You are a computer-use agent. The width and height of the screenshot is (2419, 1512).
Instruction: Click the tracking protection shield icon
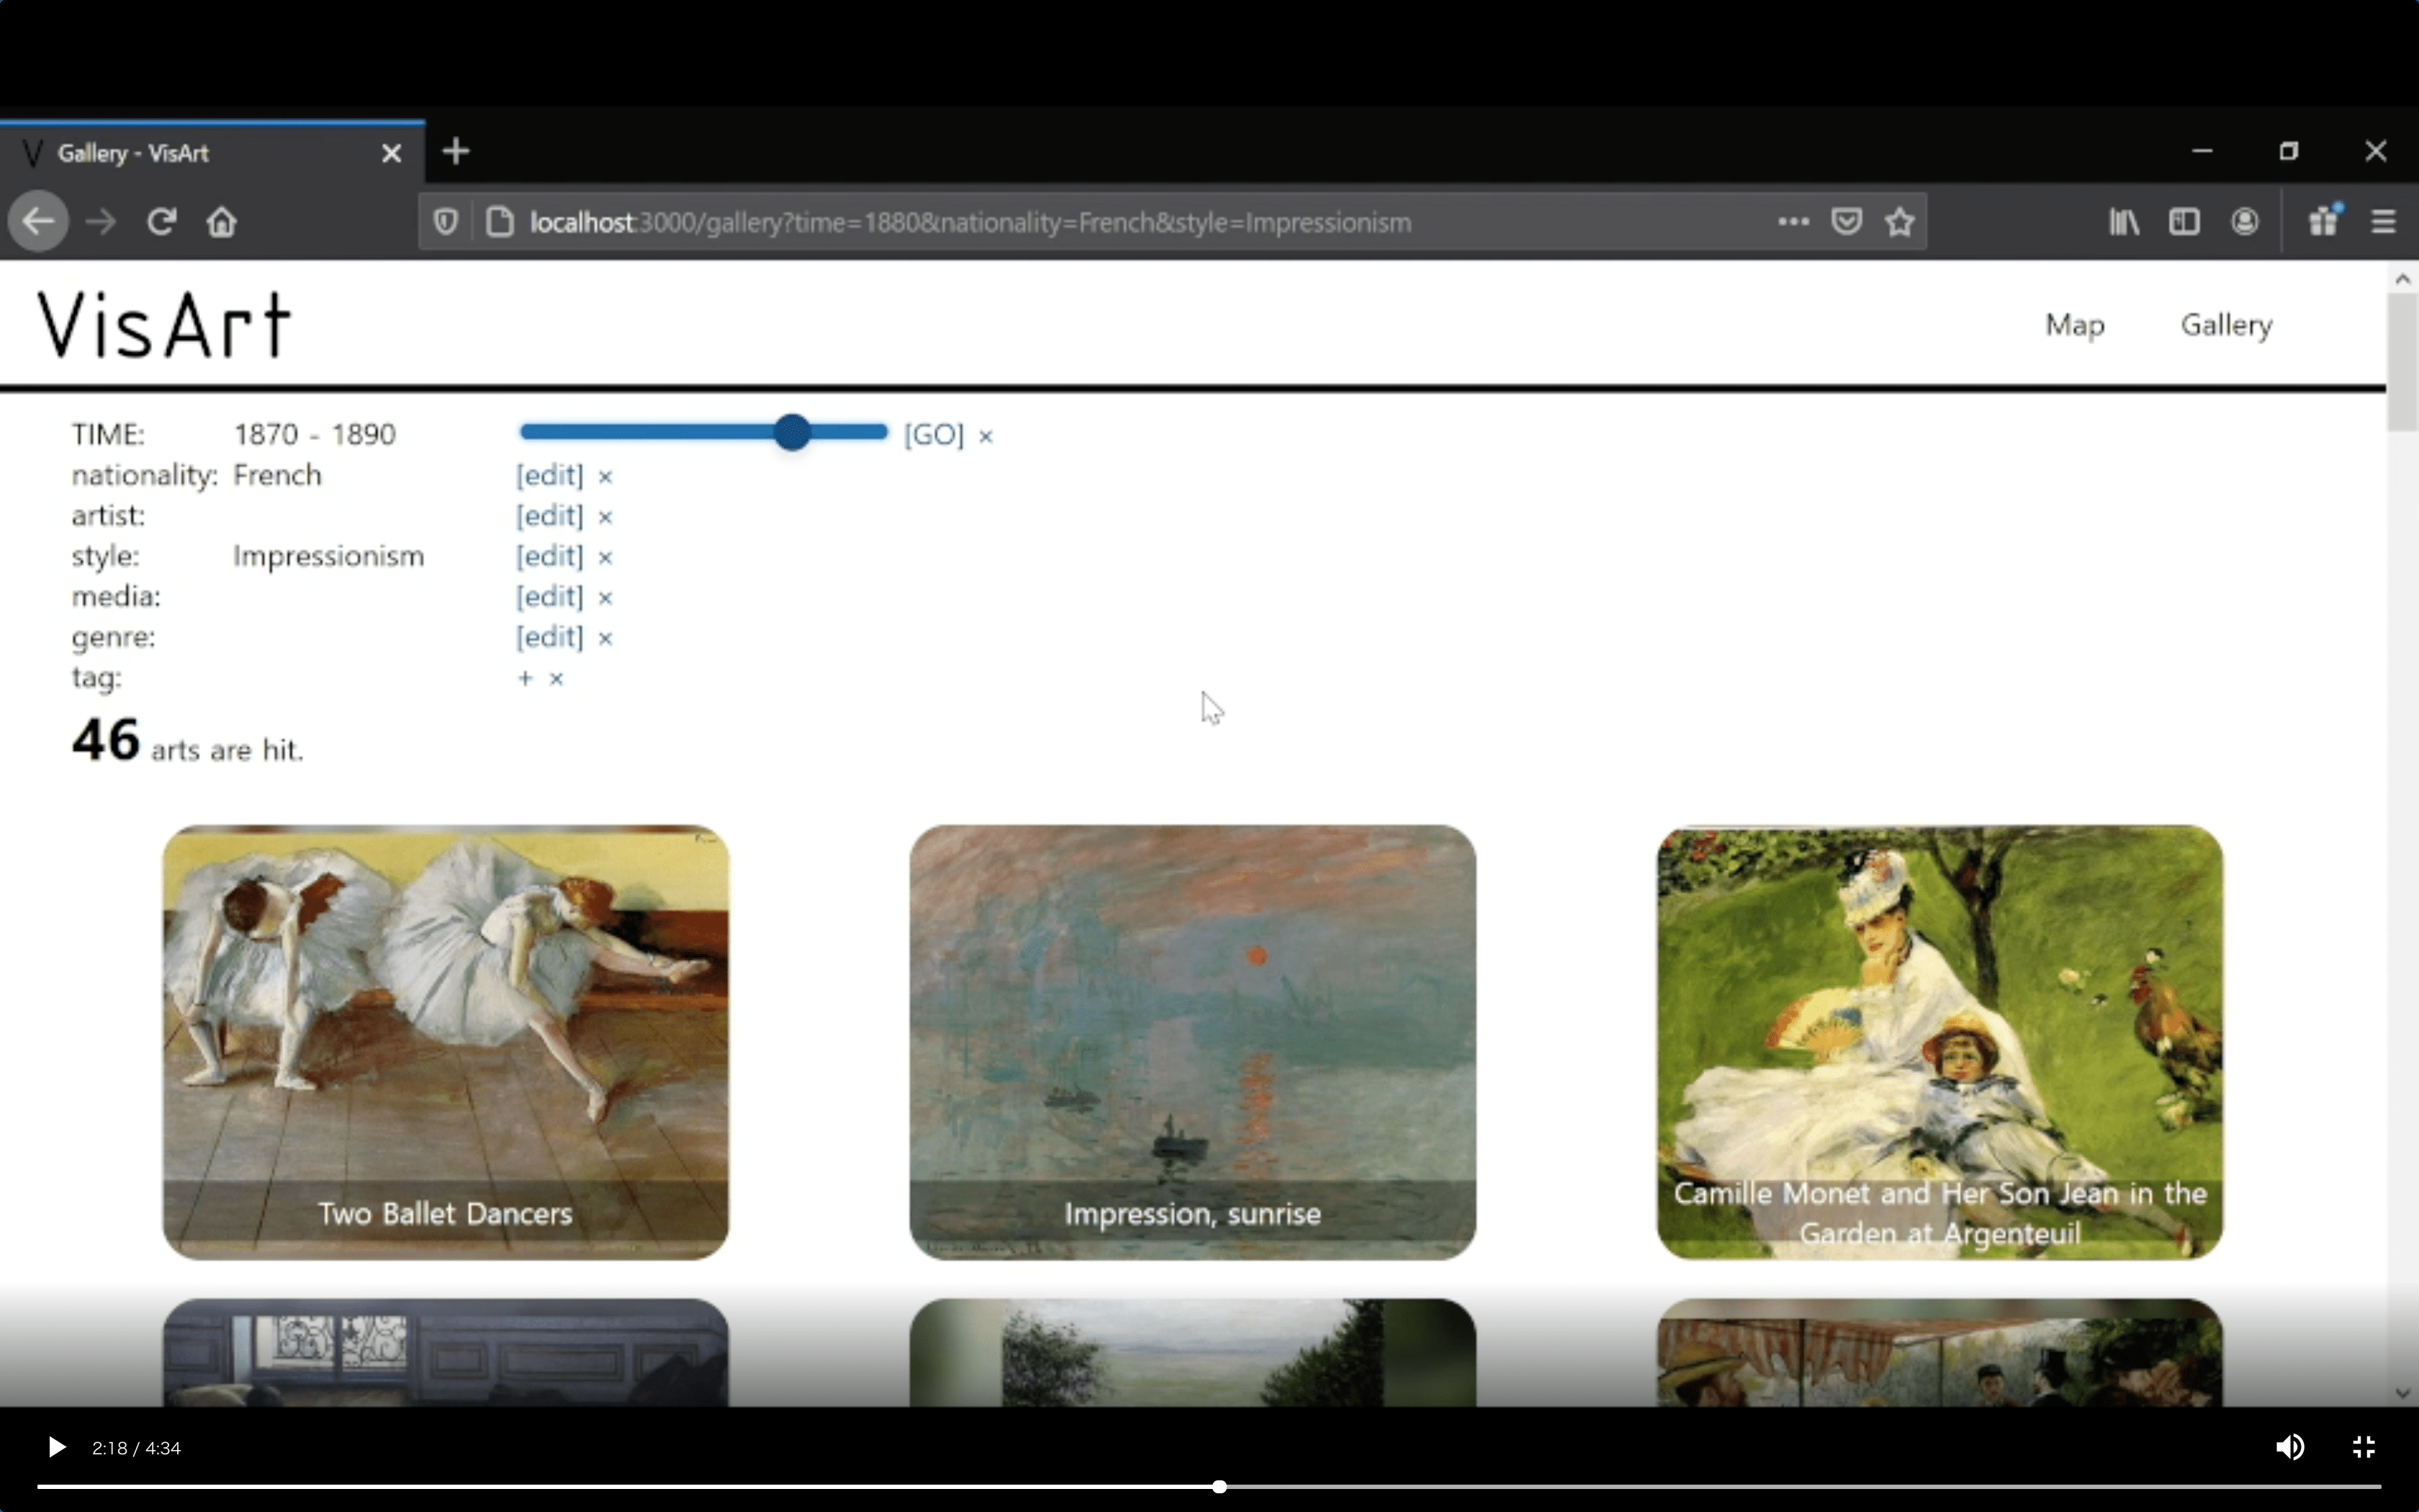pyautogui.click(x=446, y=221)
